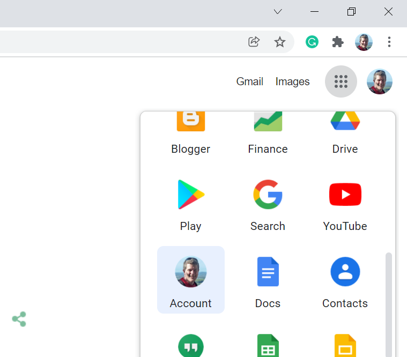Open Hangouts green quote icon
This screenshot has height=357, width=407.
(191, 346)
